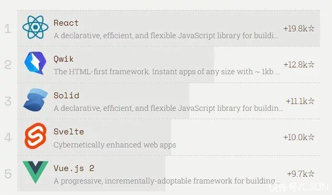This screenshot has width=332, height=195.
Task: Click the +10.0k star count
Action: [x=299, y=137]
